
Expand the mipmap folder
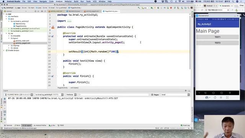click(x=9, y=46)
